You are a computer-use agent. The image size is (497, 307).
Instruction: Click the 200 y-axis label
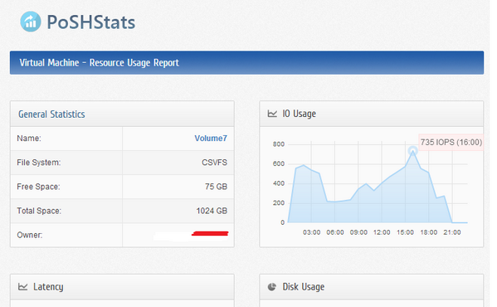click(x=279, y=202)
